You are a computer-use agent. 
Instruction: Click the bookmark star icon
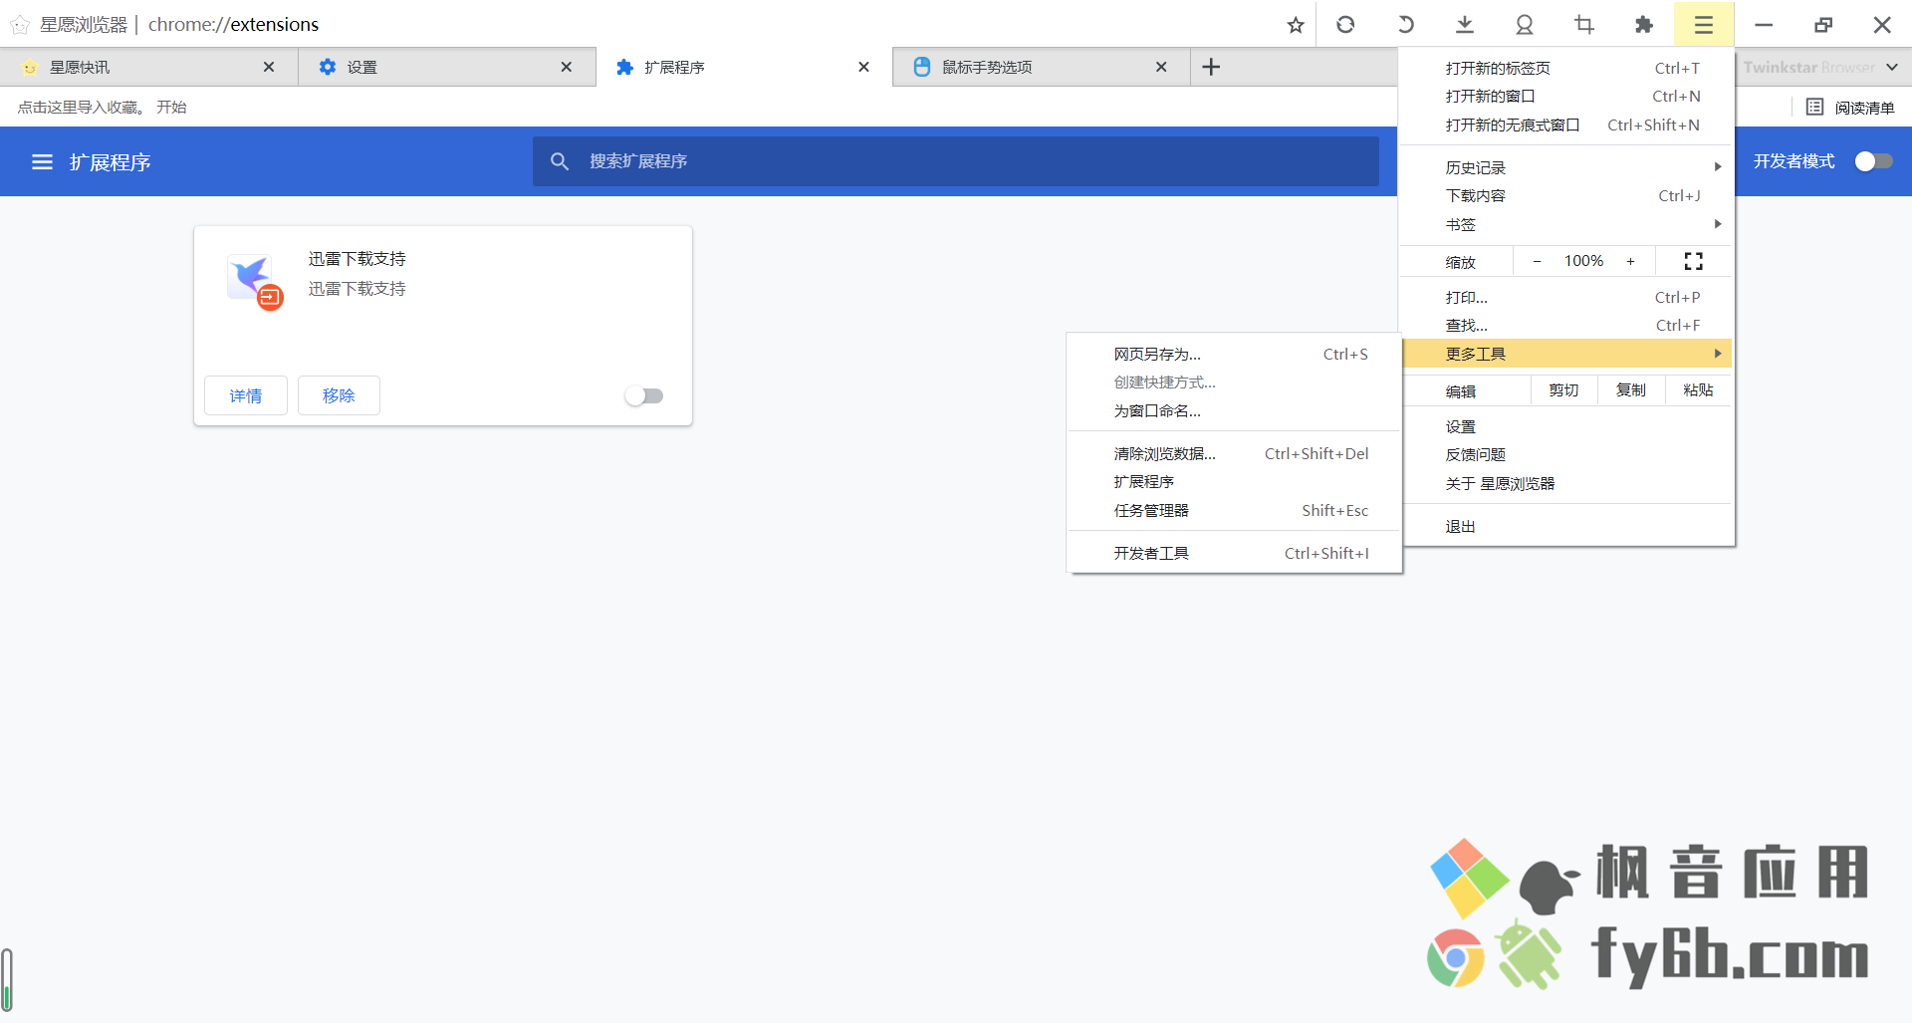[x=1295, y=25]
